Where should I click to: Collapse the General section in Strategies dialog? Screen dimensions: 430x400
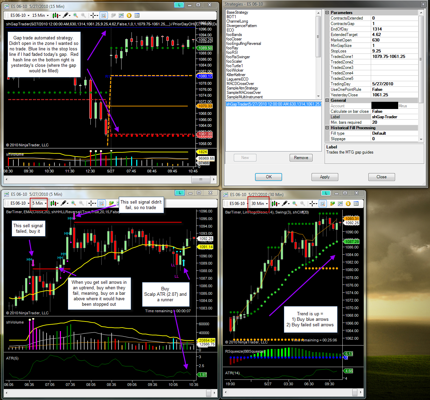327,100
